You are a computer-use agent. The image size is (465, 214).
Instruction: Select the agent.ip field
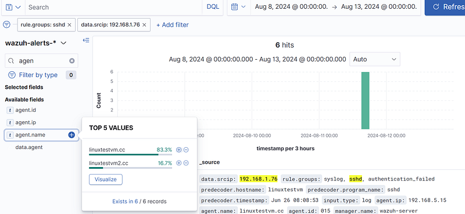tap(26, 122)
